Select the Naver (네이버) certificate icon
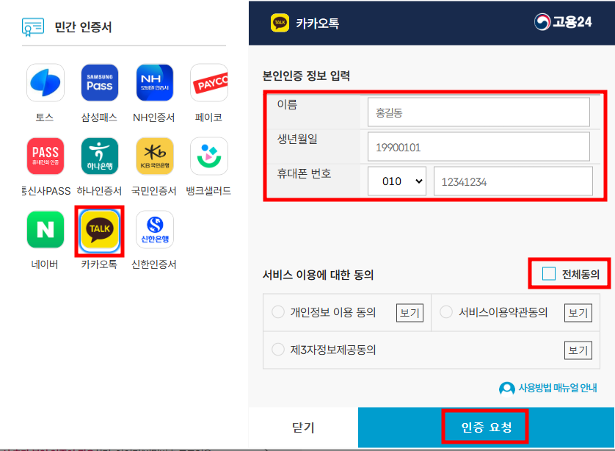The height and width of the screenshot is (451, 615). [46, 230]
